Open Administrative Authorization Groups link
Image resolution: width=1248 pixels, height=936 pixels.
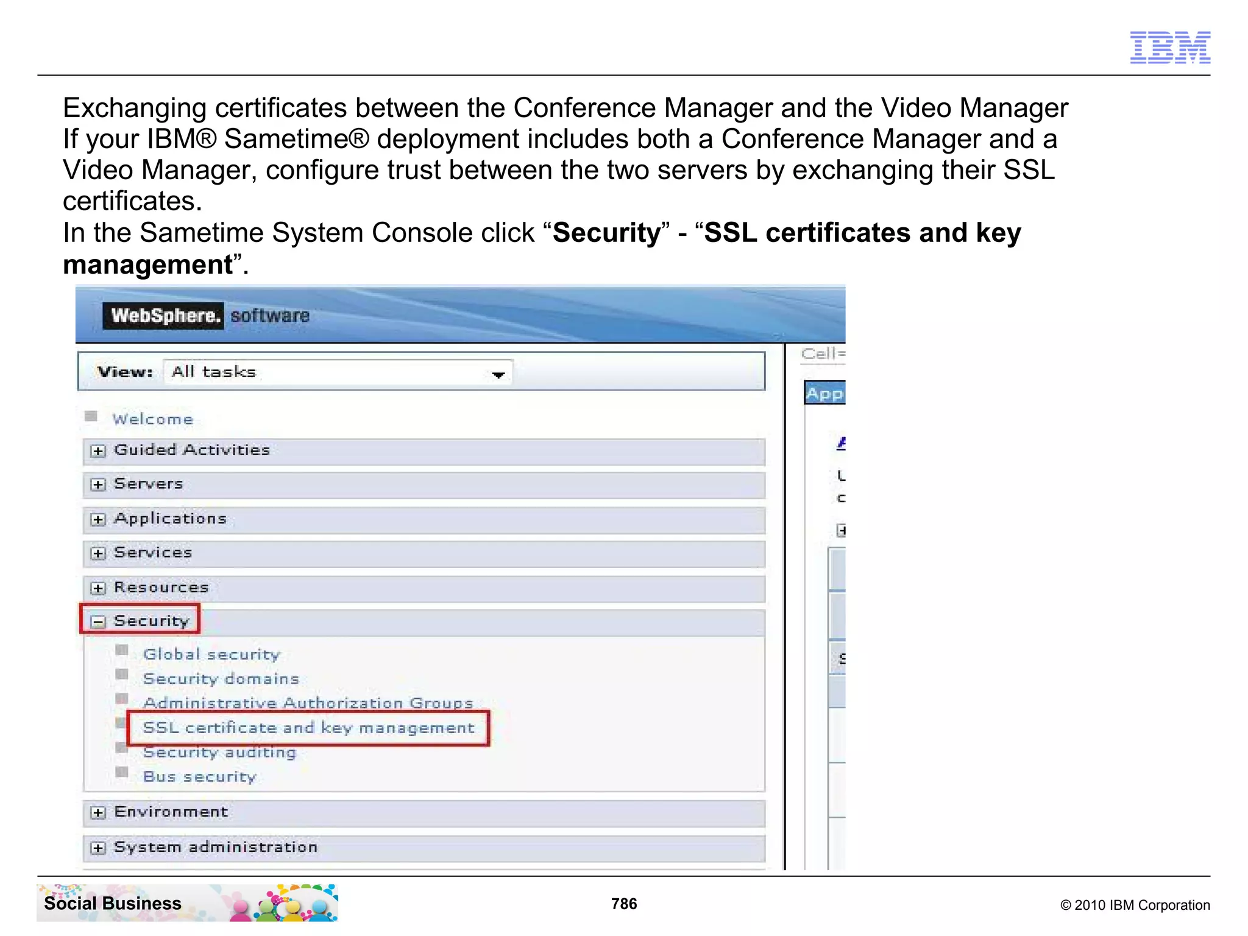pos(308,703)
